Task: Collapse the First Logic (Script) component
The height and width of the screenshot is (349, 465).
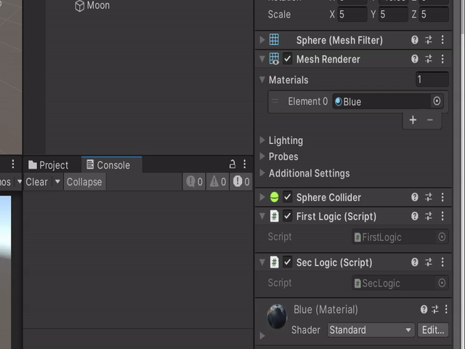Action: pos(262,216)
